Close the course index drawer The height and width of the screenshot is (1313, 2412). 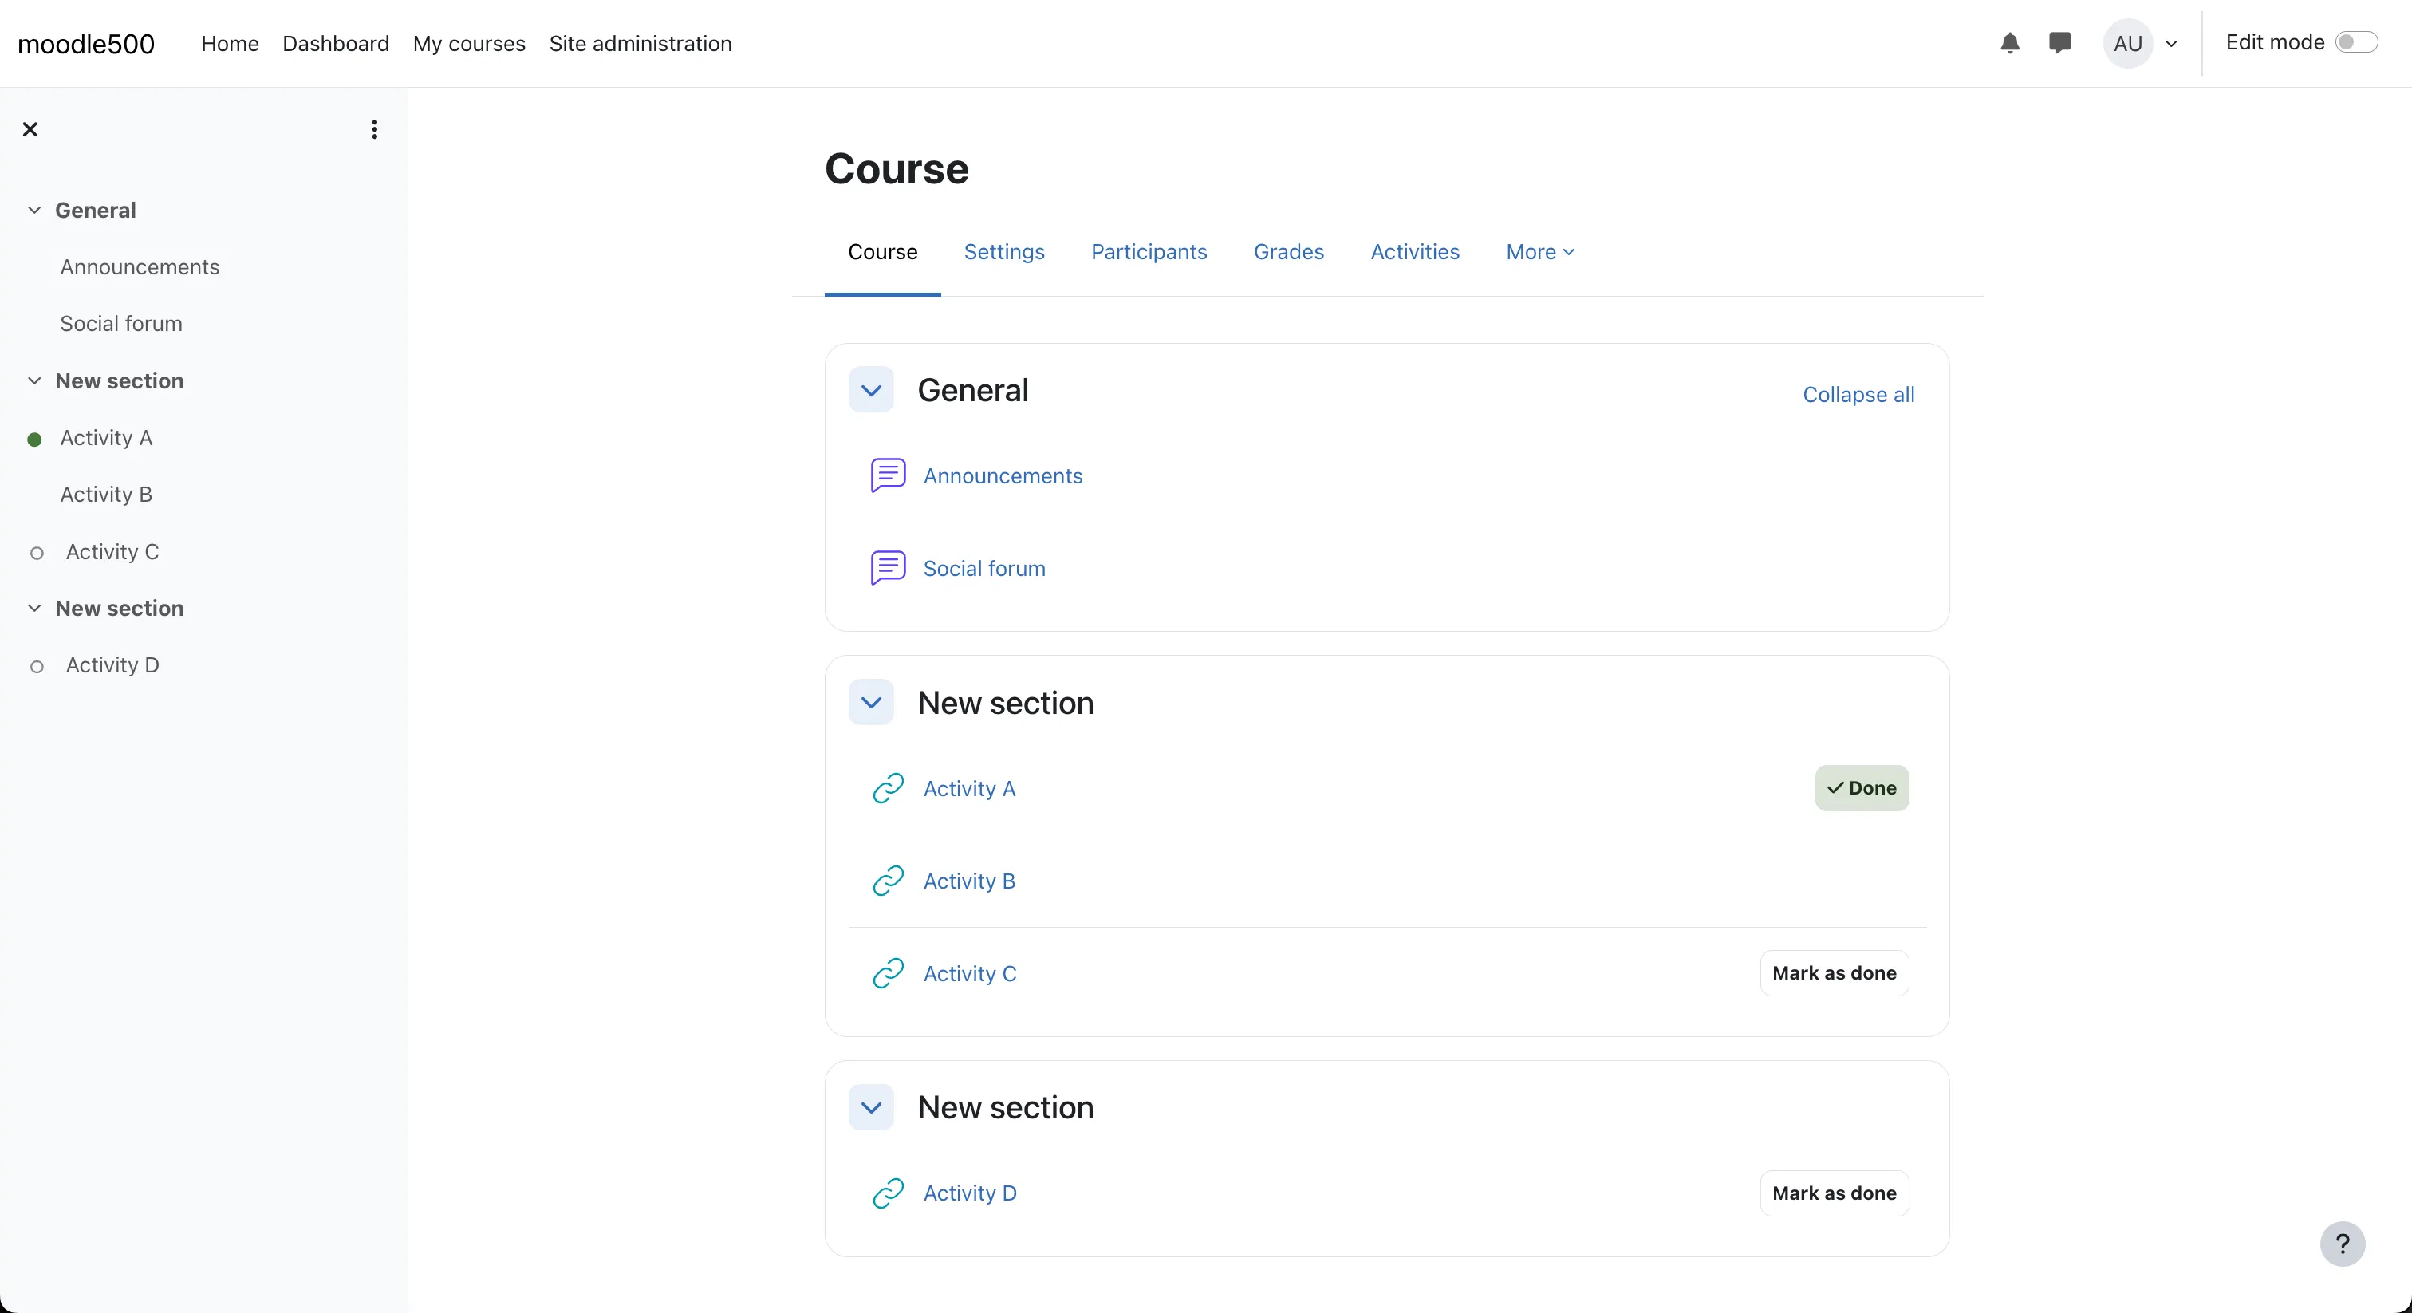pyautogui.click(x=30, y=129)
